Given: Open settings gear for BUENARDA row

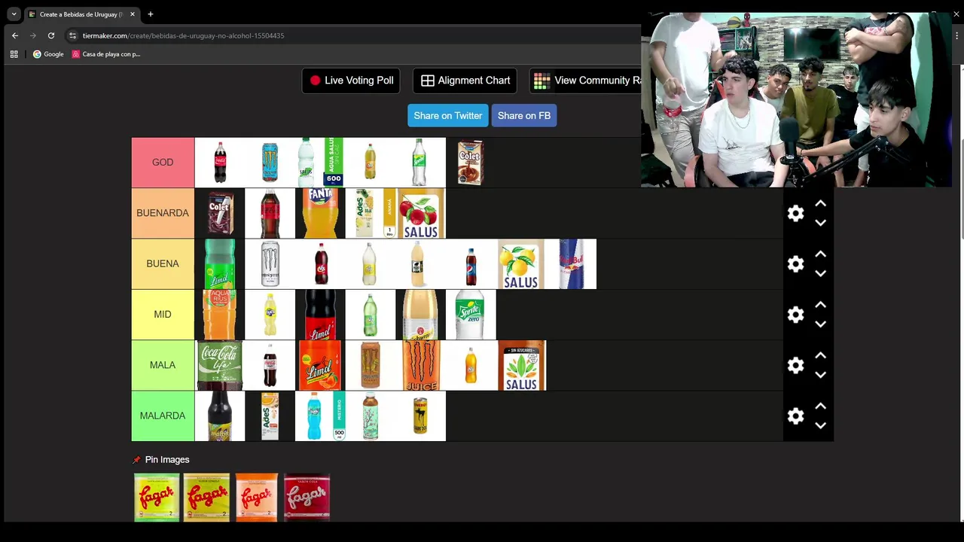Looking at the screenshot, I should [x=795, y=213].
